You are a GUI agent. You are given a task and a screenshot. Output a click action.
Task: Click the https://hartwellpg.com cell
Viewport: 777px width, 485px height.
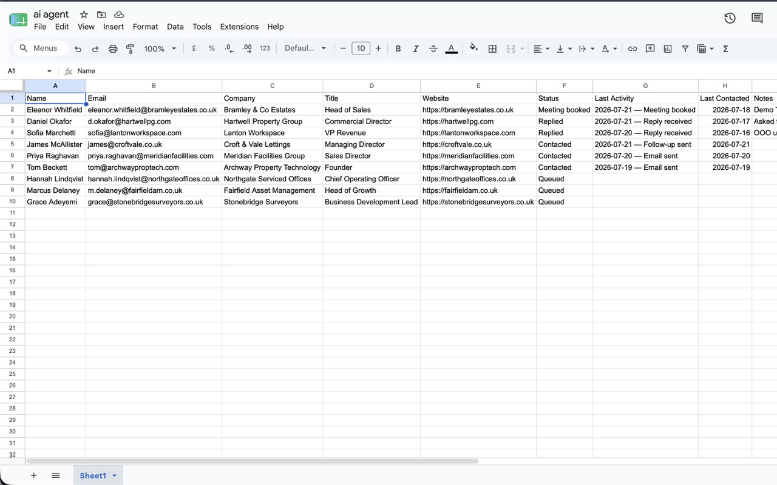tap(478, 121)
